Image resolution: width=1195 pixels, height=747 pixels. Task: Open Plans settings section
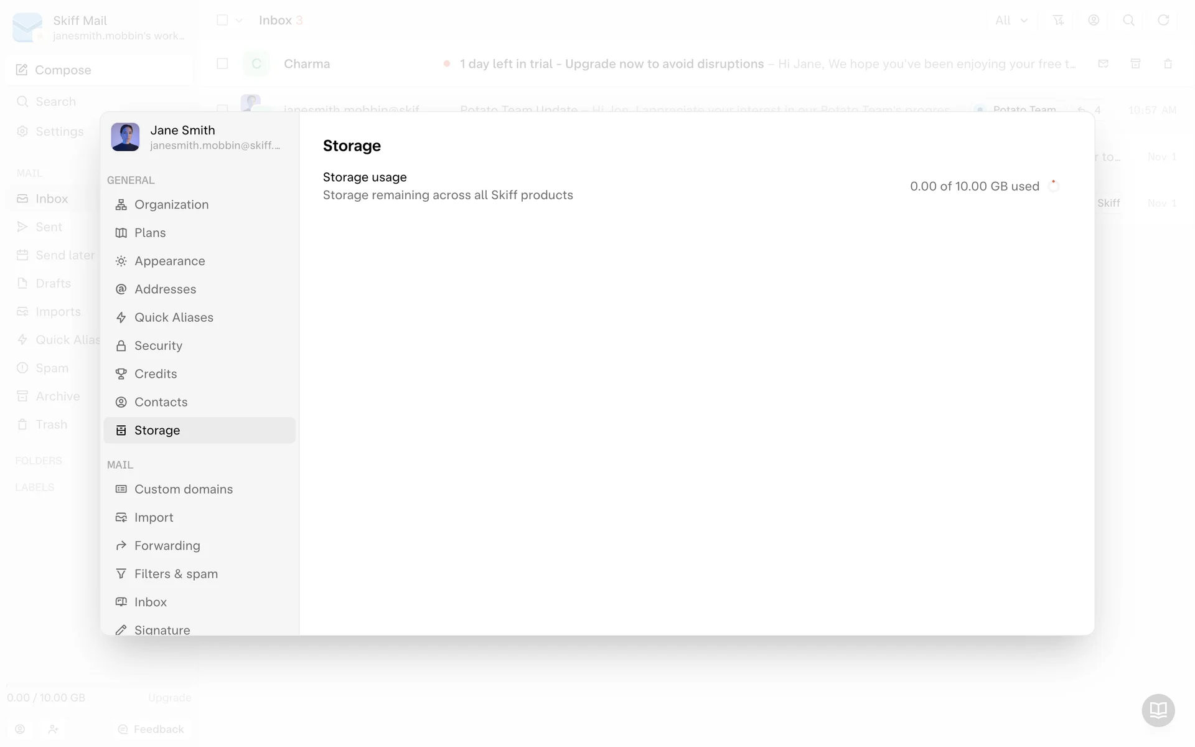(x=150, y=233)
